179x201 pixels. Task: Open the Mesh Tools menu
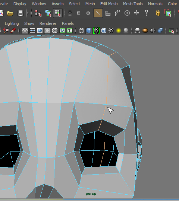(133, 4)
